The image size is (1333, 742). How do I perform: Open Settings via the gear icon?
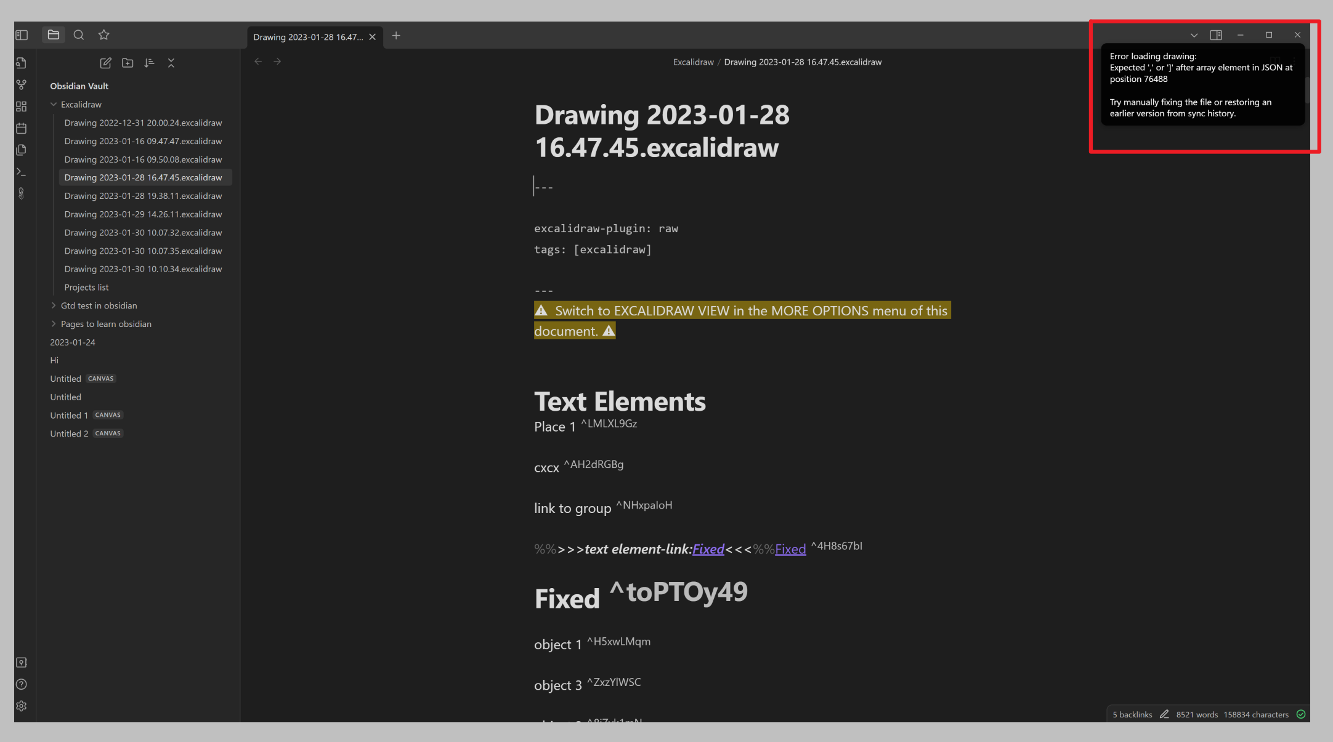pos(22,706)
